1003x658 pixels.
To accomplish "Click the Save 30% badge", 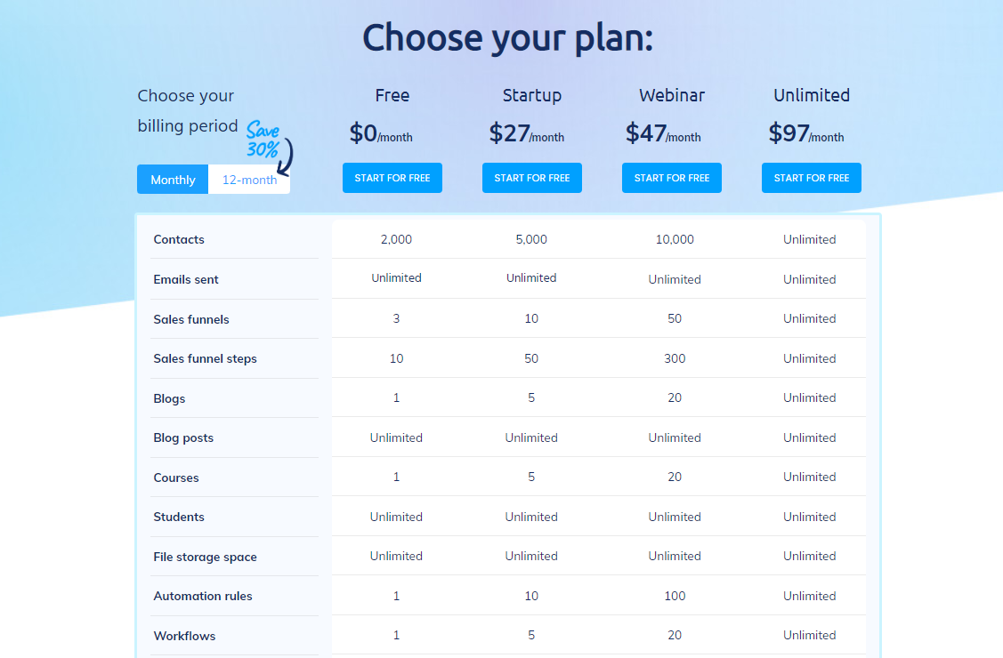I will (x=263, y=134).
